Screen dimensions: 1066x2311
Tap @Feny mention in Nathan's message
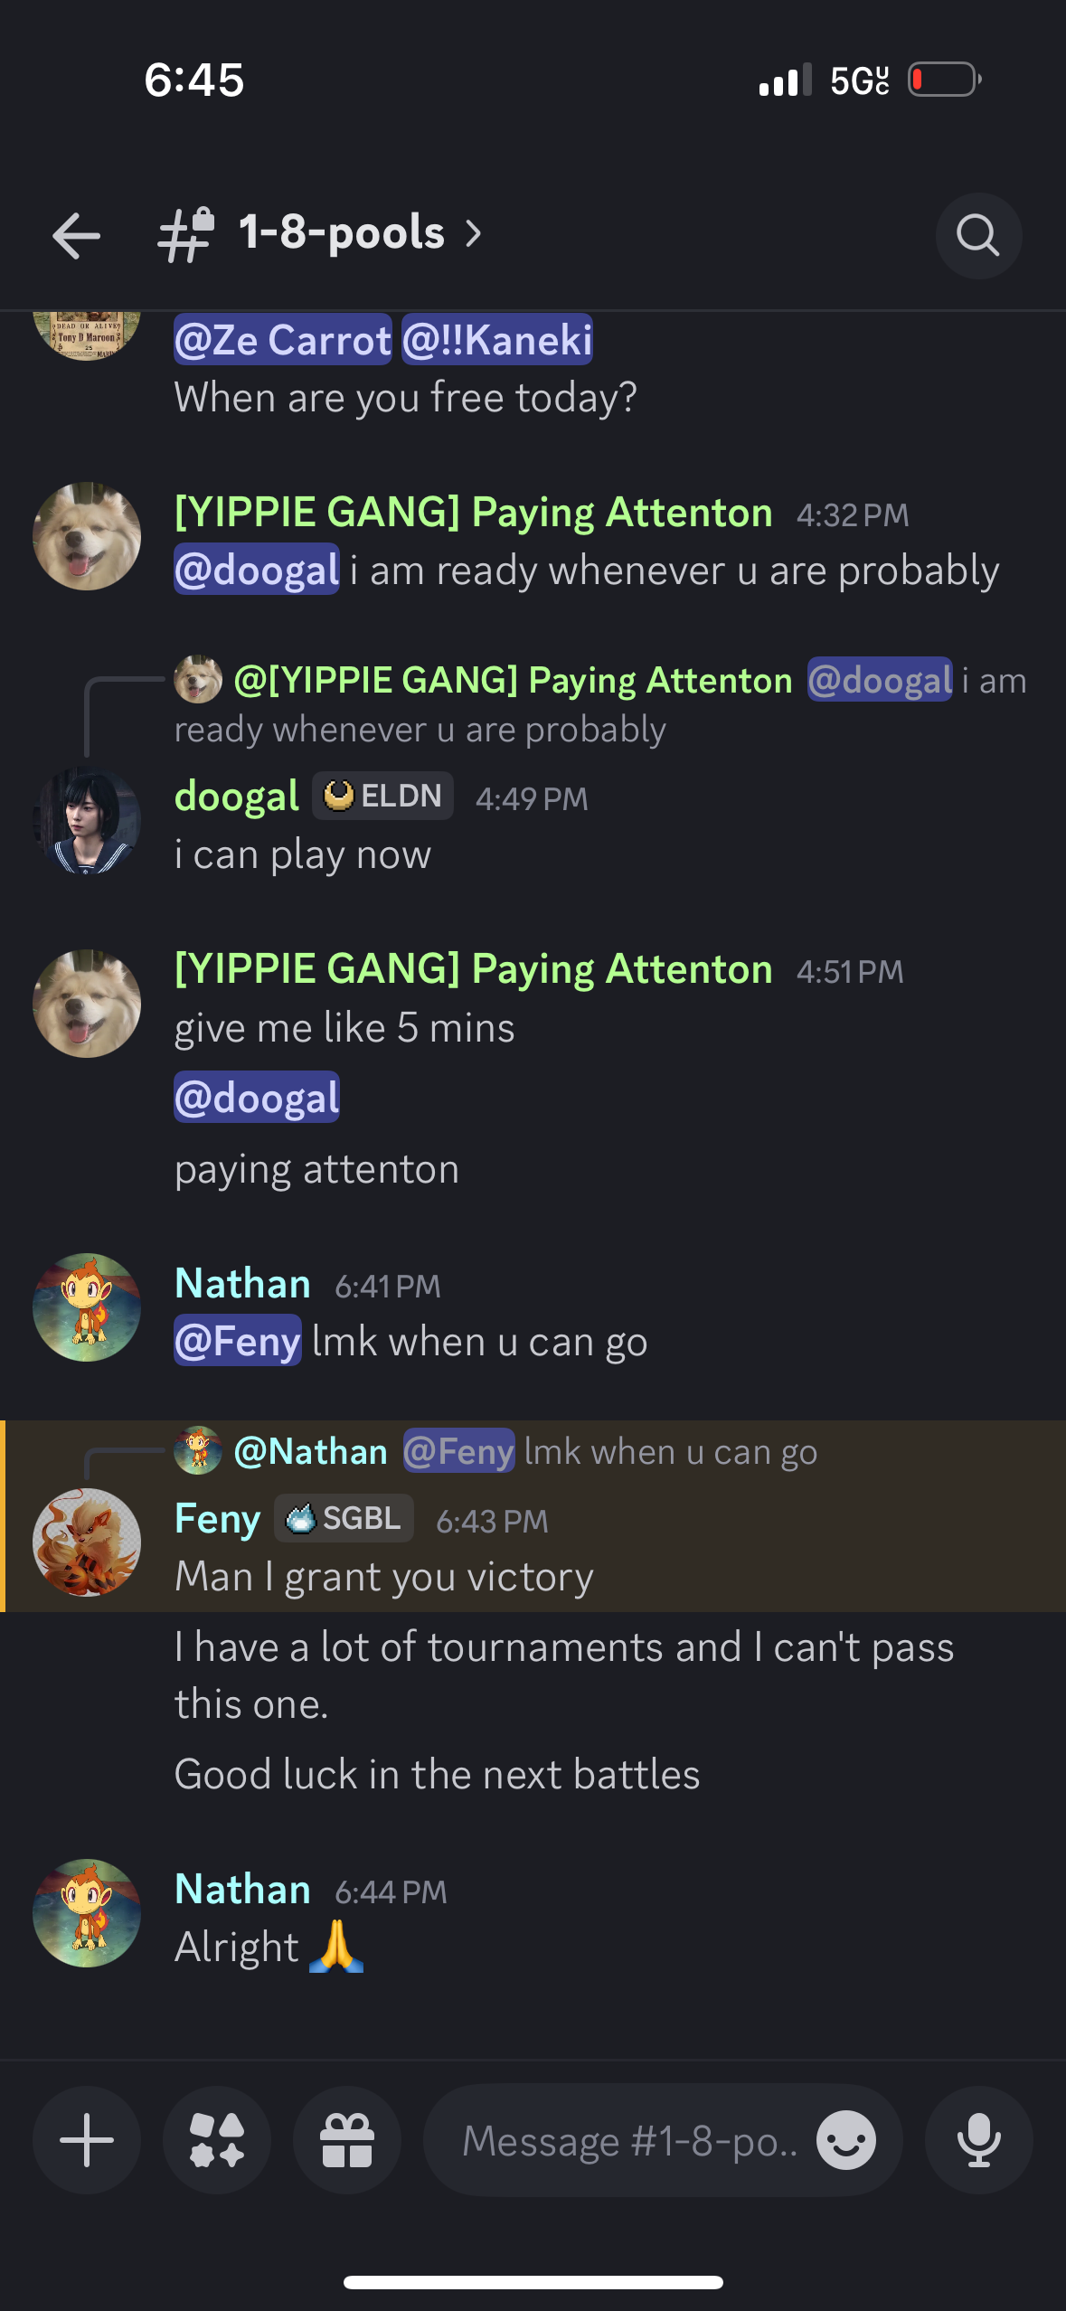click(x=238, y=1341)
